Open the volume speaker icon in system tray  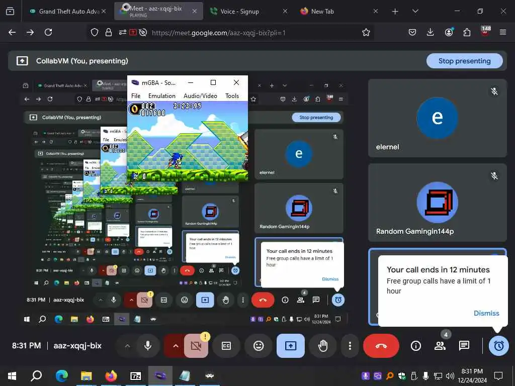point(450,376)
